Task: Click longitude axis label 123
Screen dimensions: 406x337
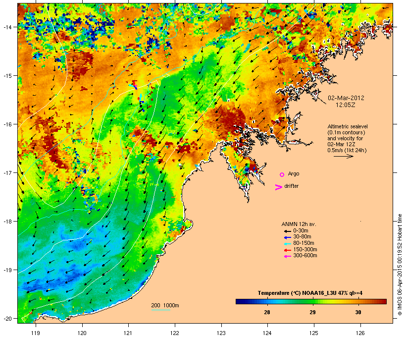Action: pyautogui.click(x=221, y=333)
